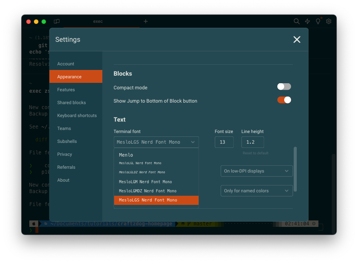Open Features settings section
Viewport: 358px width, 263px height.
[76, 90]
